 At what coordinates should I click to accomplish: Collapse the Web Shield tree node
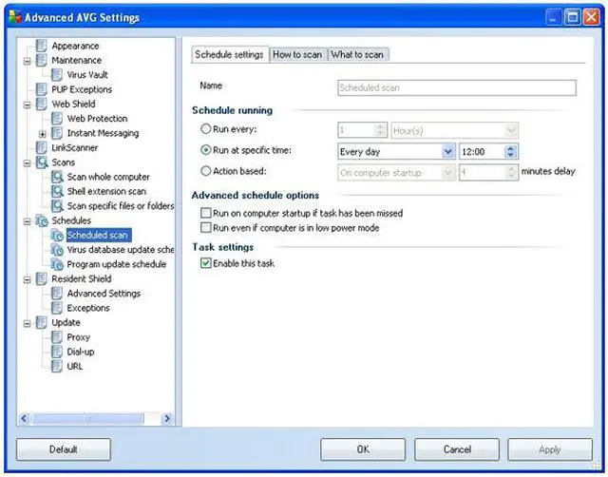tap(28, 105)
